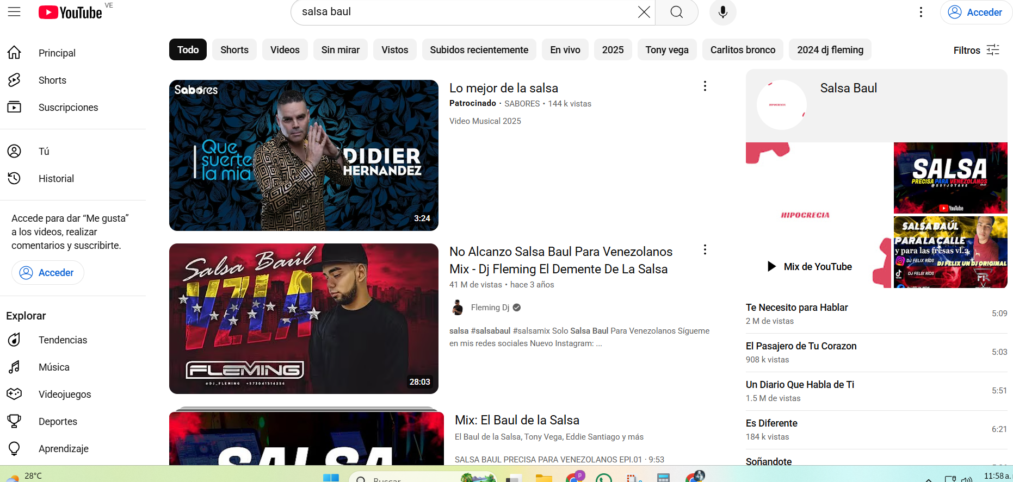
Task: Open Fleming Dj channel name
Action: click(490, 308)
